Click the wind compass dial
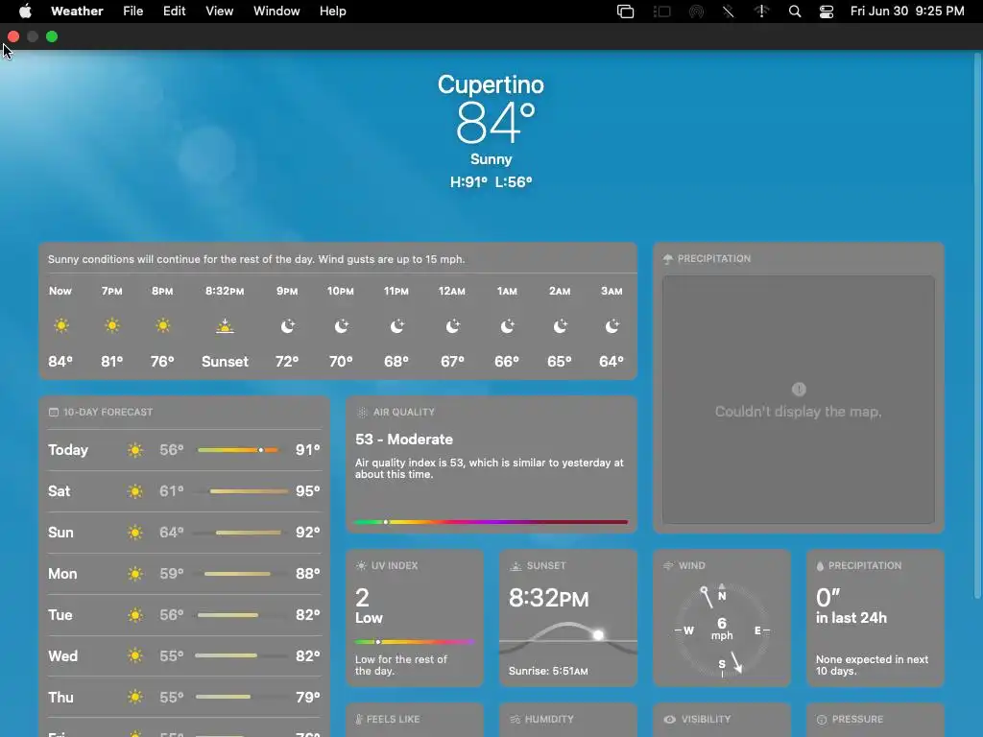Viewport: 983px width, 737px height. [x=722, y=630]
